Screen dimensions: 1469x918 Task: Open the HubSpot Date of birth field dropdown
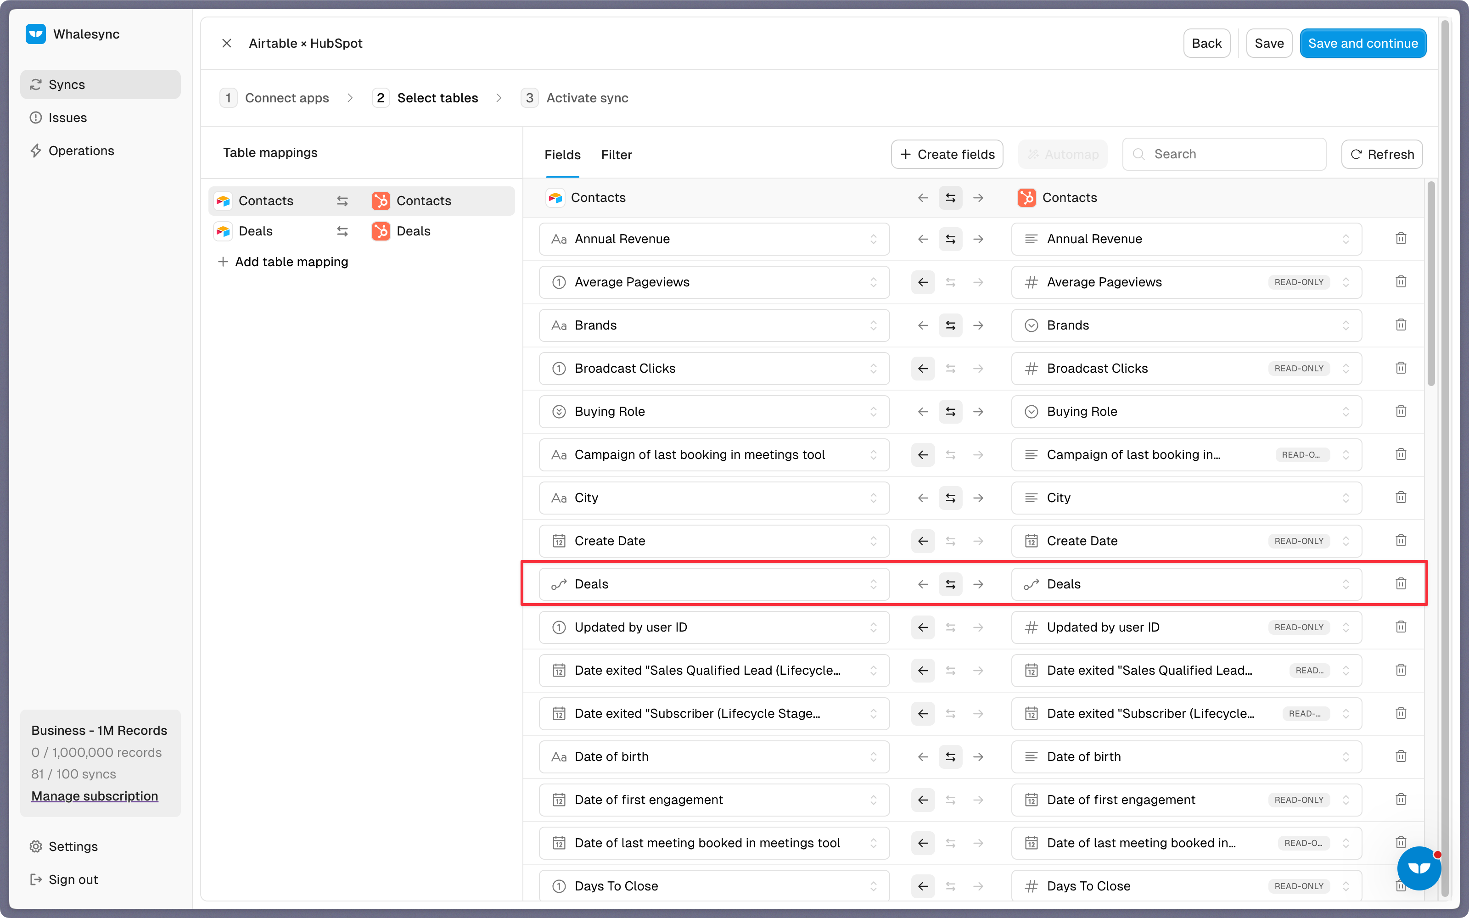(x=1186, y=756)
